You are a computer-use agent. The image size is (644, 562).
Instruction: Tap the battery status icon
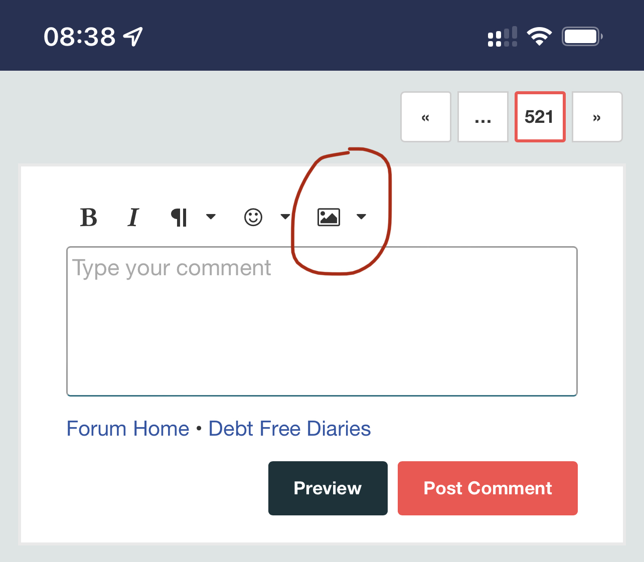[582, 37]
